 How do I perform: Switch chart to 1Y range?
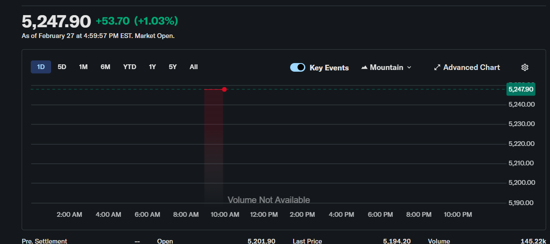(152, 67)
